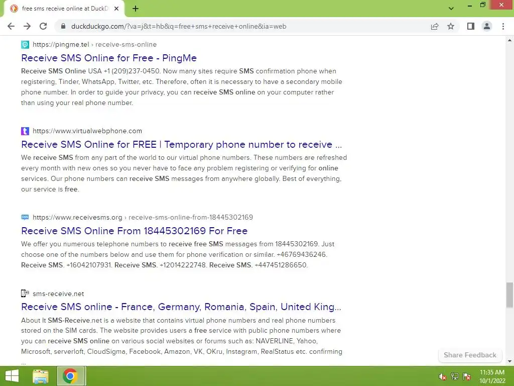Open 'Temporary phone number to receive' result
The height and width of the screenshot is (386, 514).
pyautogui.click(x=181, y=144)
